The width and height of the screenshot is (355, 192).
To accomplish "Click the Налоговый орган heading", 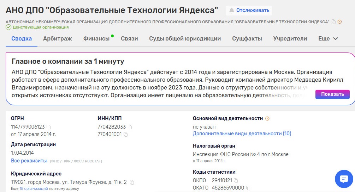I will 214,146.
